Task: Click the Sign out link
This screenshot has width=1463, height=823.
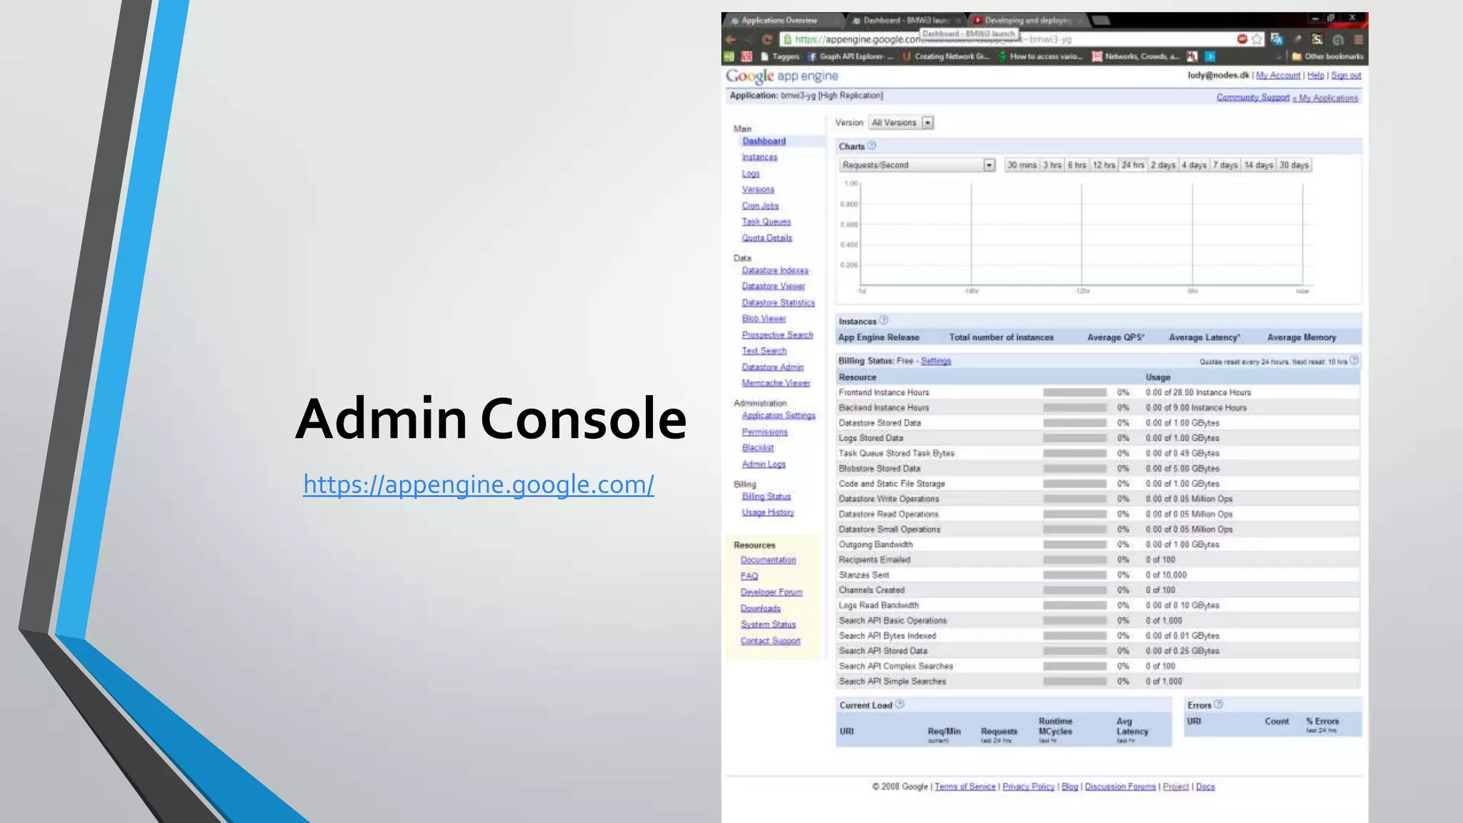Action: [x=1346, y=75]
